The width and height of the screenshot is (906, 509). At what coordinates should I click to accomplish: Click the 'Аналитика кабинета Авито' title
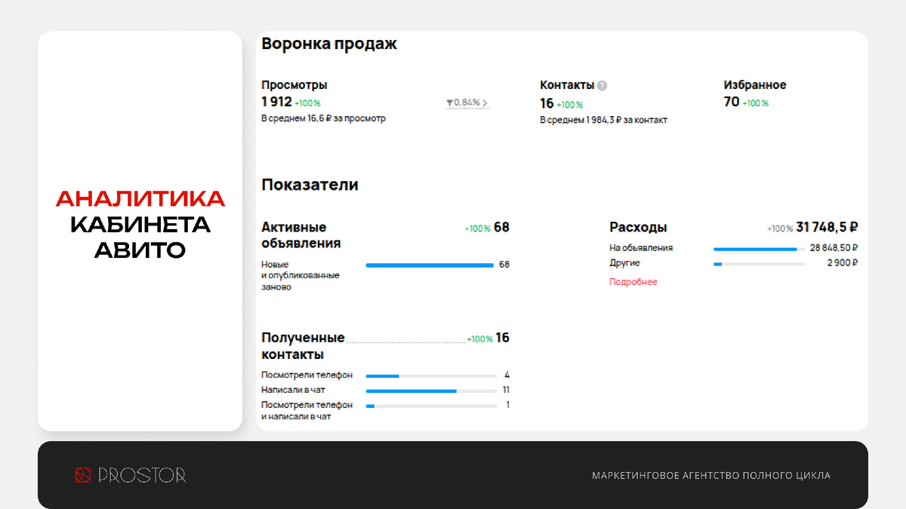[140, 224]
